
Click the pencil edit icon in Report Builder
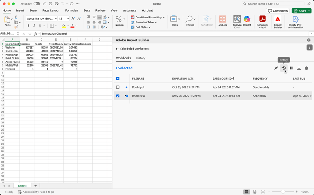(276, 68)
